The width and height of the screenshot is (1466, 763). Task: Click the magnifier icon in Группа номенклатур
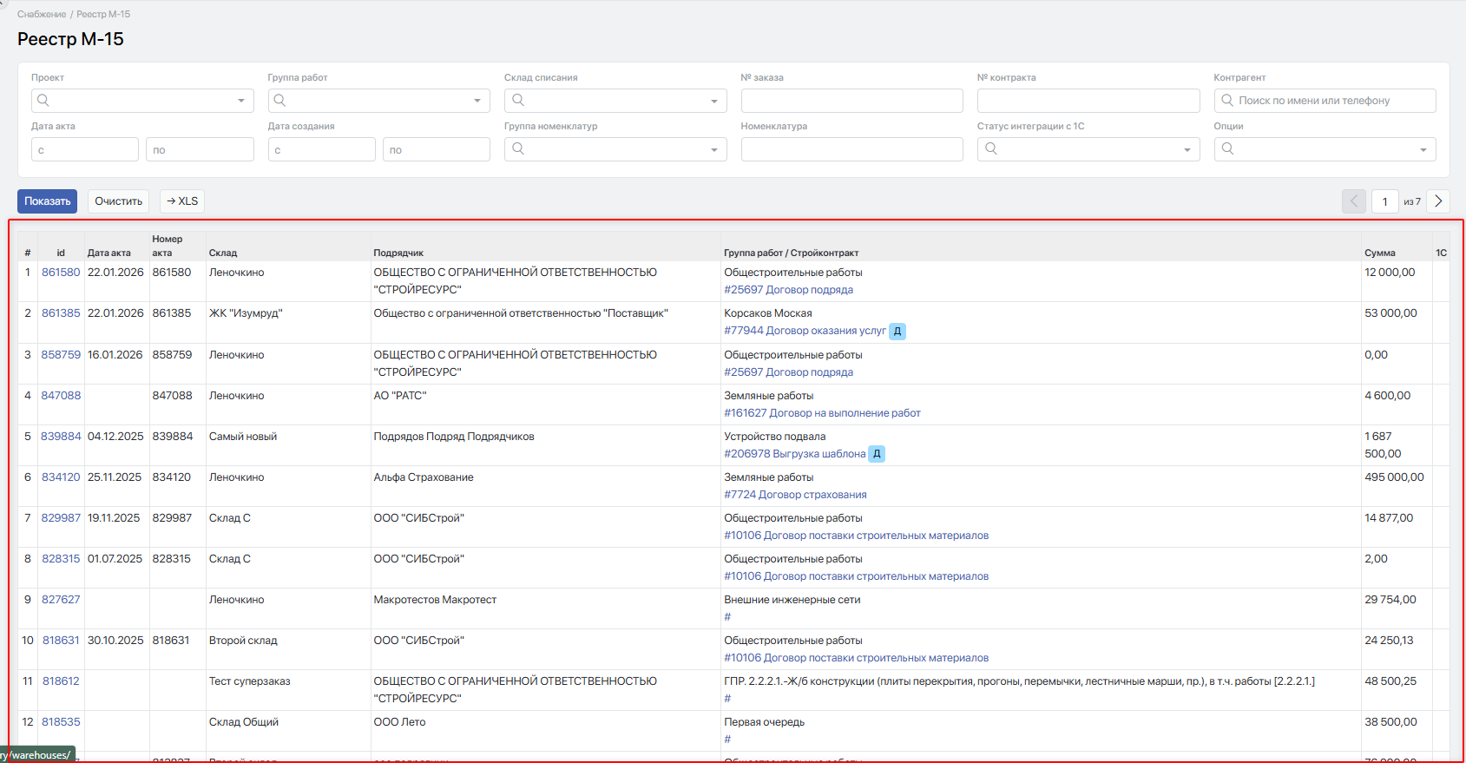pyautogui.click(x=518, y=149)
